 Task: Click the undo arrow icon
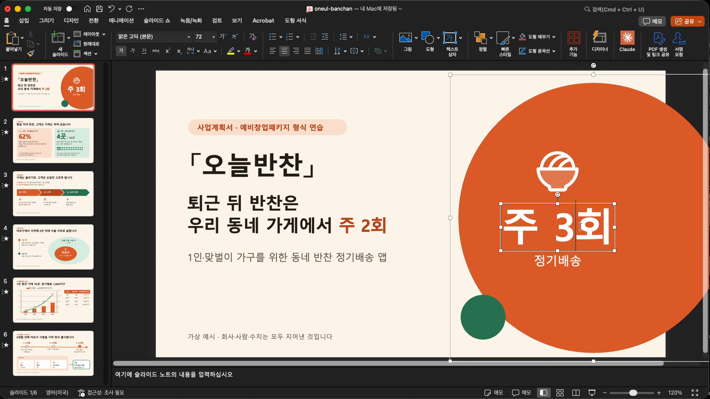click(111, 9)
